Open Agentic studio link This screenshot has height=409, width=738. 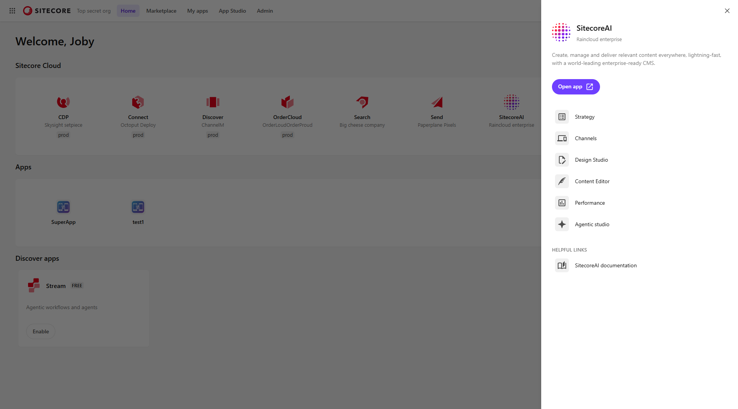592,224
